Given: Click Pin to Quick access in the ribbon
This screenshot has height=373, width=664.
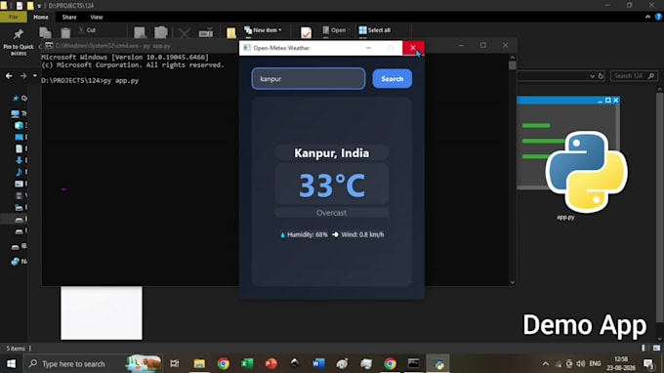Looking at the screenshot, I should pos(19,42).
